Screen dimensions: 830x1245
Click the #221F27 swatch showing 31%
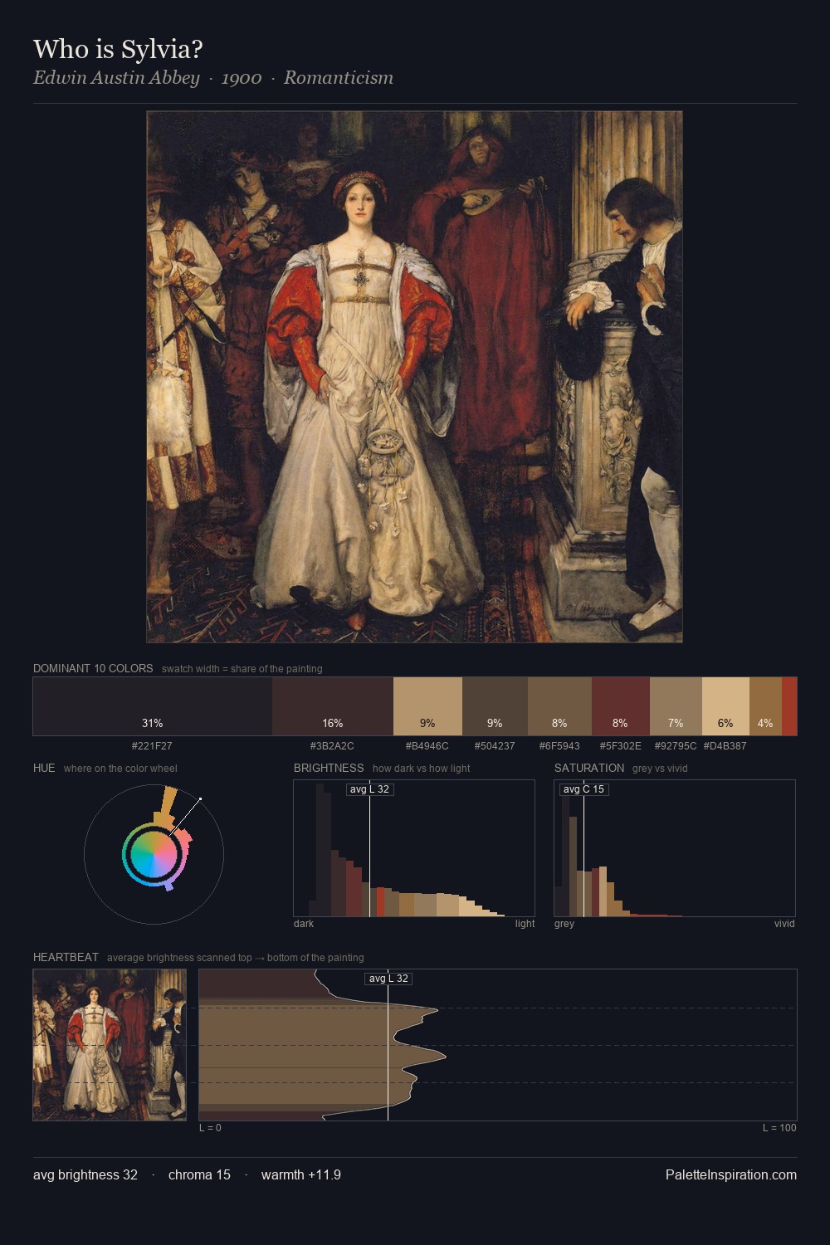tap(153, 706)
